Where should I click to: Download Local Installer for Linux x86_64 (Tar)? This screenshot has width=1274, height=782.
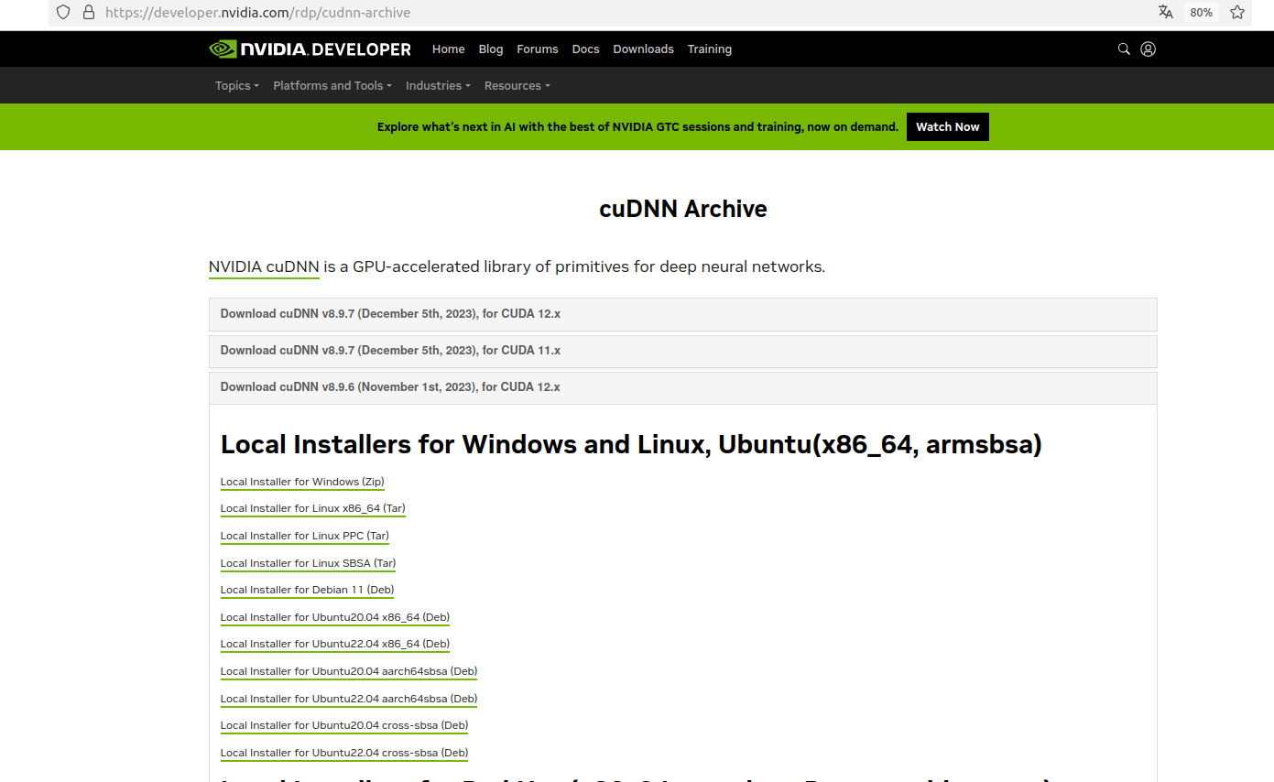click(x=313, y=508)
